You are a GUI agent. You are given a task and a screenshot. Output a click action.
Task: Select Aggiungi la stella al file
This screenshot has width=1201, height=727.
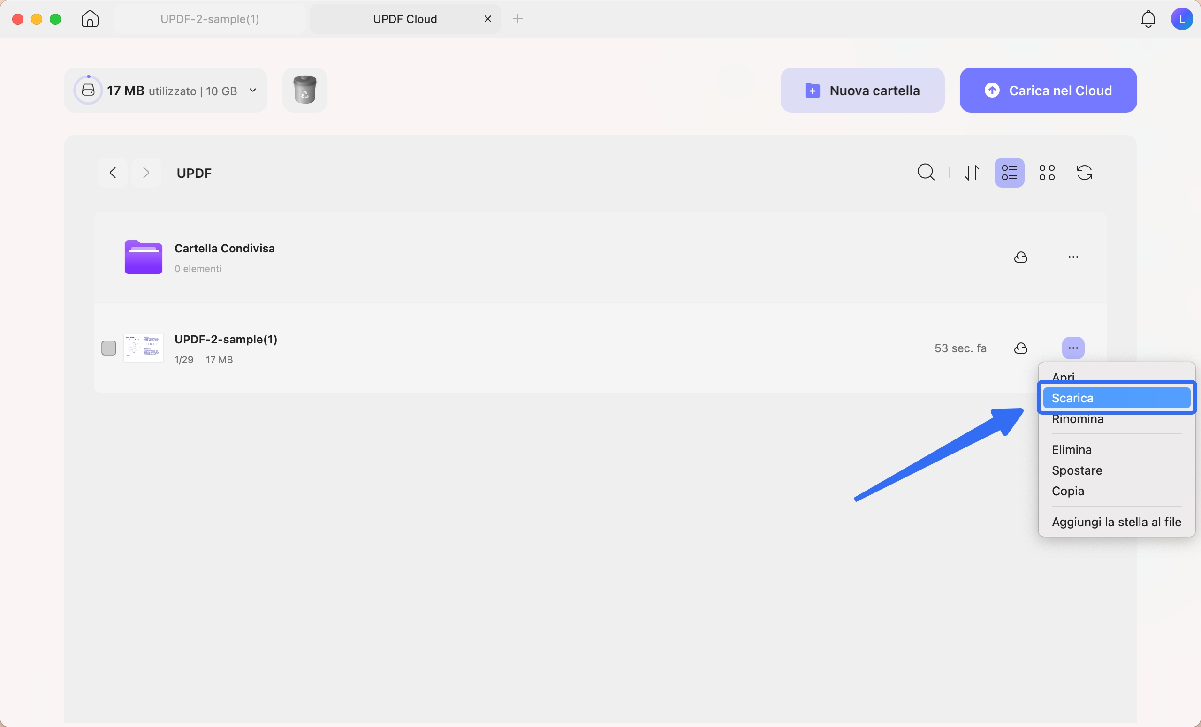pos(1117,523)
